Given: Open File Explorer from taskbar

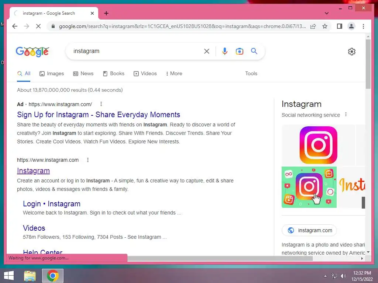Looking at the screenshot, I should click(x=30, y=276).
